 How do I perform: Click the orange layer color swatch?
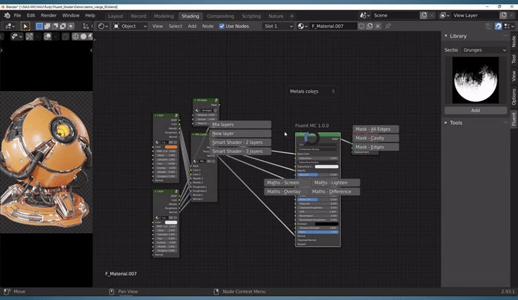point(171,147)
